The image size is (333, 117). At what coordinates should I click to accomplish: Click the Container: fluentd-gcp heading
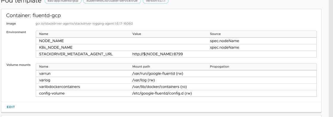click(x=33, y=15)
